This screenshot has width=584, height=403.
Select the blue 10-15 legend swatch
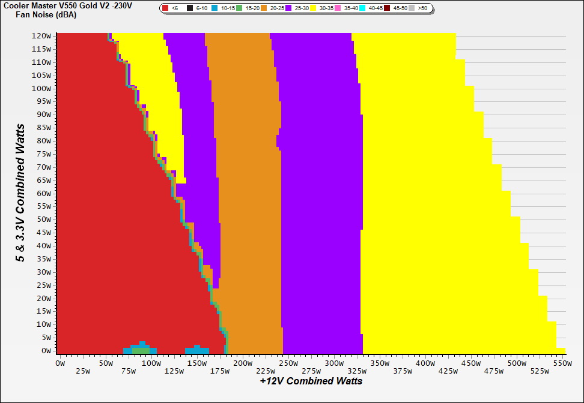click(x=215, y=8)
